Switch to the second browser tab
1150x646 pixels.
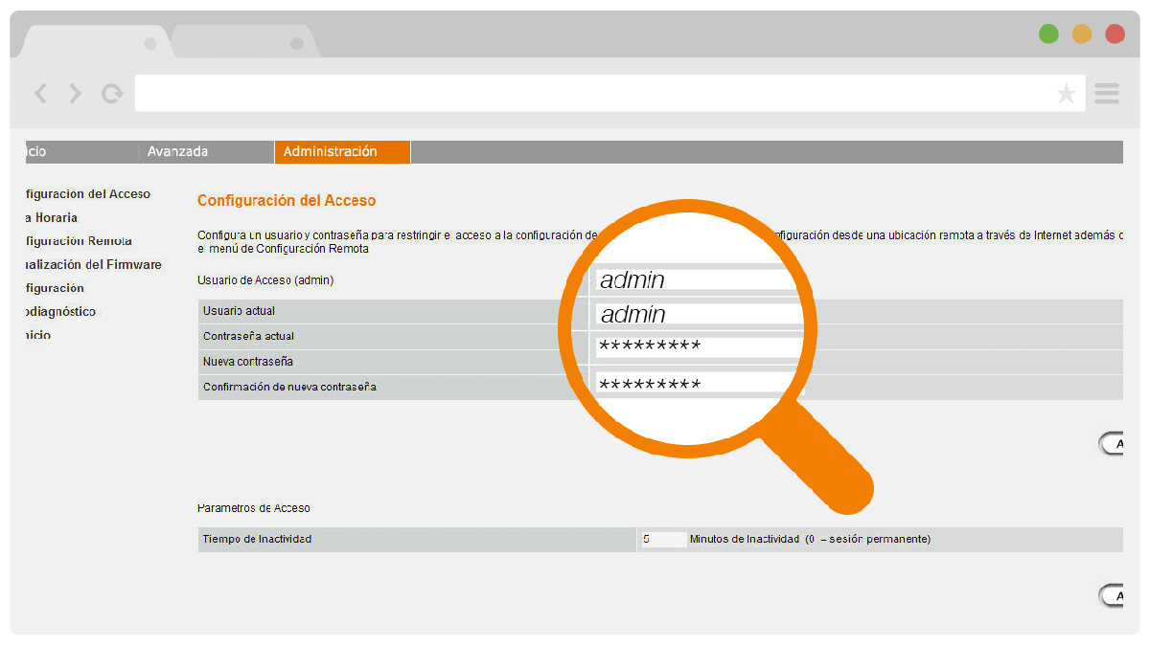(244, 42)
